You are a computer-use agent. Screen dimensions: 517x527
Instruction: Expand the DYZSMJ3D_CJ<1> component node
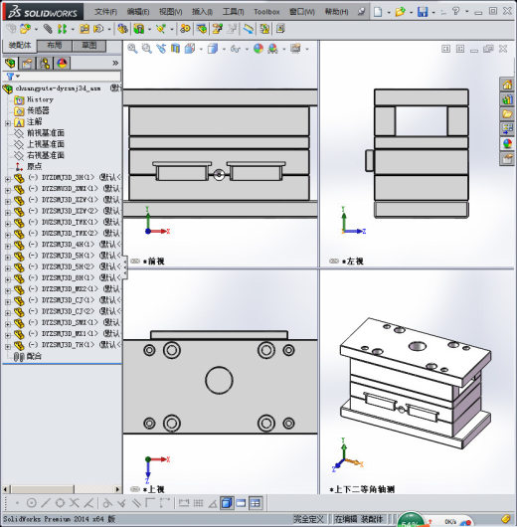[x=8, y=302]
